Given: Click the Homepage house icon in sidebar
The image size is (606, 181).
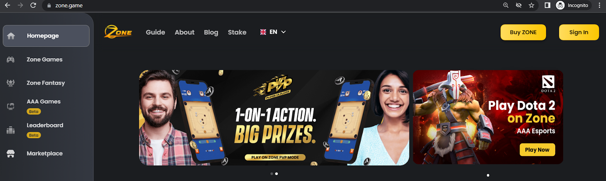Looking at the screenshot, I should pos(11,36).
